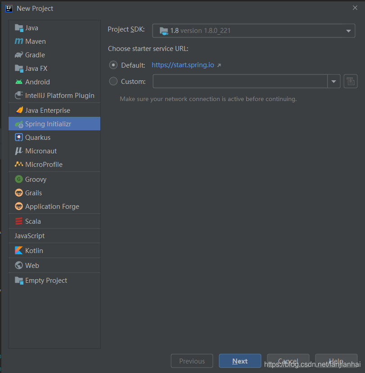Image resolution: width=365 pixels, height=373 pixels.
Task: Select the Groovy entry
Action: [54, 180]
